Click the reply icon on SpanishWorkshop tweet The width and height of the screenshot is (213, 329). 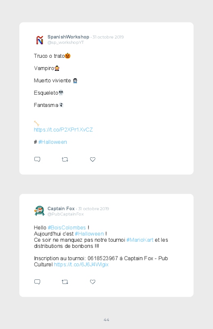point(37,159)
